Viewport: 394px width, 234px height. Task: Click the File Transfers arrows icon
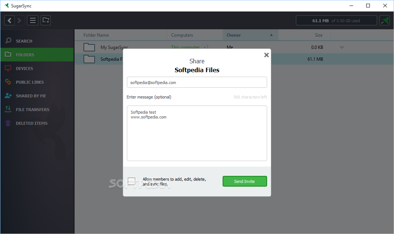(x=8, y=109)
